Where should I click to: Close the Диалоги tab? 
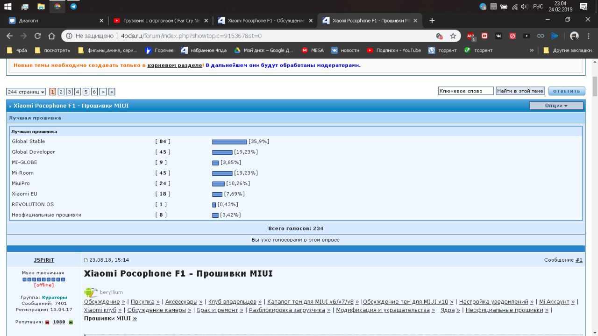point(101,21)
